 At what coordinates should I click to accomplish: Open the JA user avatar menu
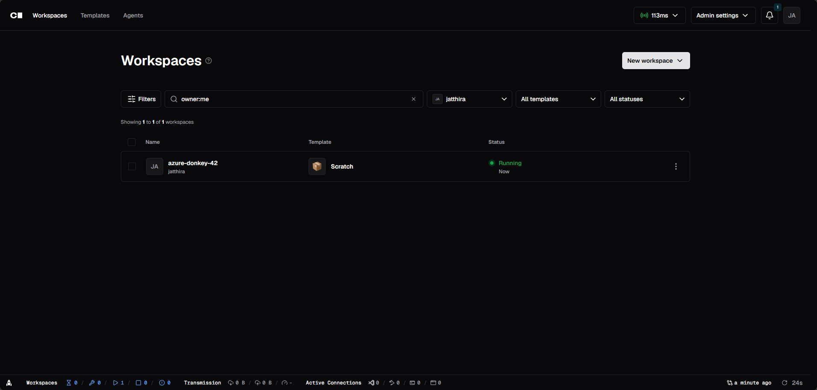[x=791, y=15]
